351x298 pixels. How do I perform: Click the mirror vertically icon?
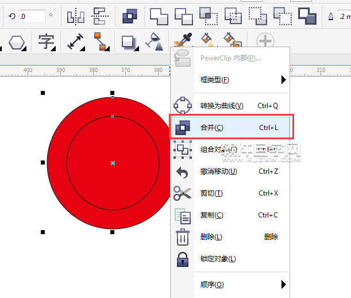[x=100, y=16]
